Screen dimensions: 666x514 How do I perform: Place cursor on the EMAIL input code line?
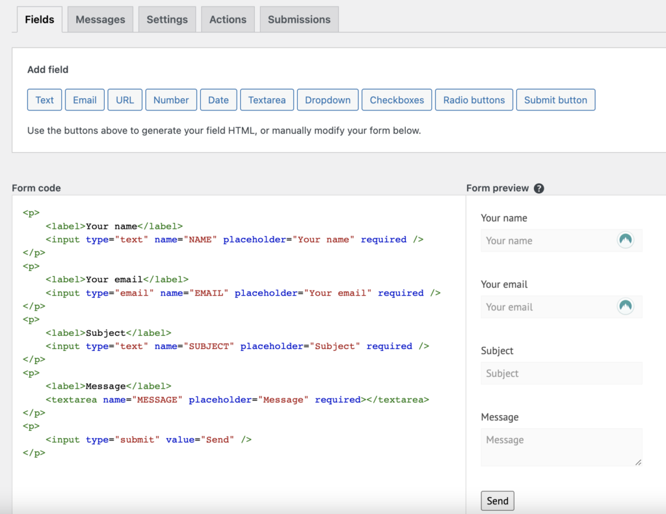pyautogui.click(x=243, y=293)
